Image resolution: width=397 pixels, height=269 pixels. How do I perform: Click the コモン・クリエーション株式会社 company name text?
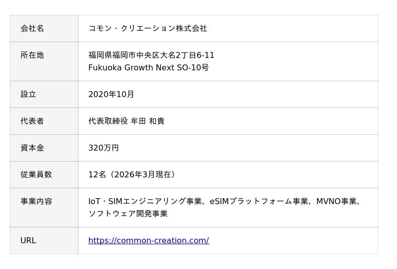147,29
